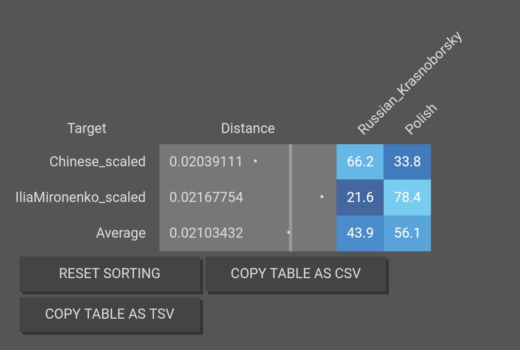Click the IliaMironenko_scaled row label
The height and width of the screenshot is (350, 520).
click(80, 197)
